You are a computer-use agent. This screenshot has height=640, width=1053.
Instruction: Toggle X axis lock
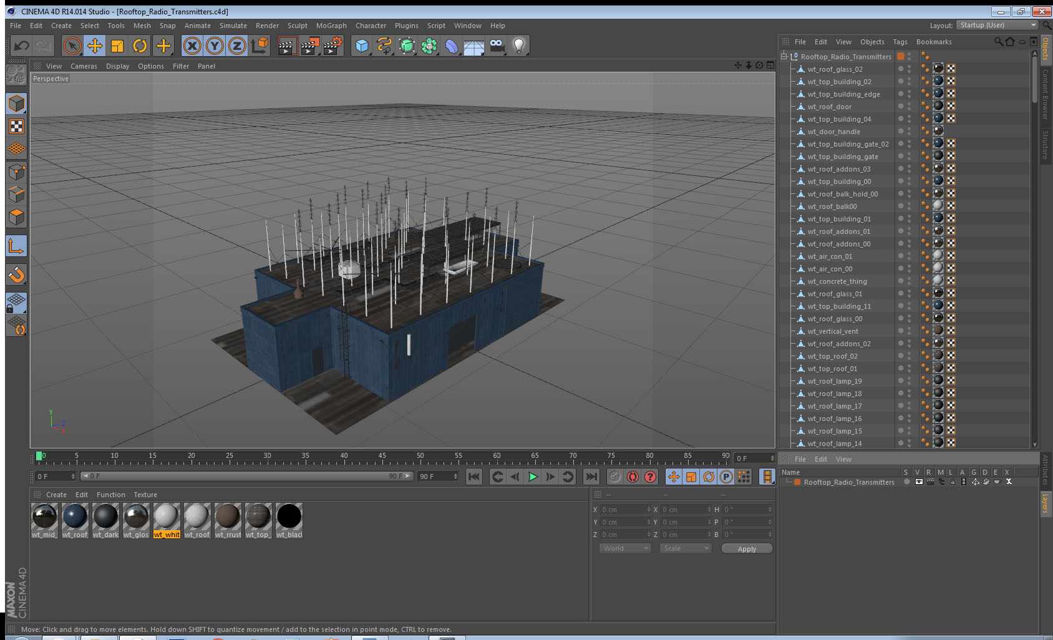192,46
